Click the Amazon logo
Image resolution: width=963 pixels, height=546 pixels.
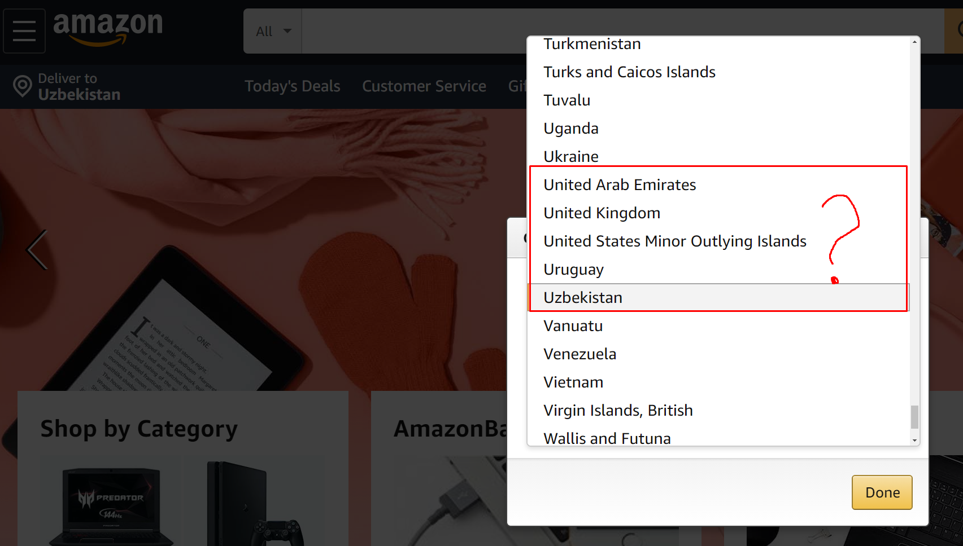click(108, 28)
